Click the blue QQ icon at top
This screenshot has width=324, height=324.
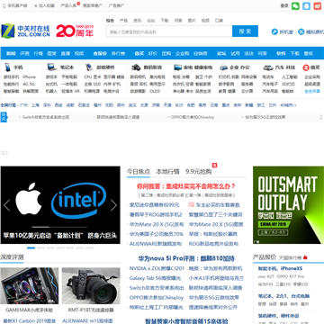[306, 5]
